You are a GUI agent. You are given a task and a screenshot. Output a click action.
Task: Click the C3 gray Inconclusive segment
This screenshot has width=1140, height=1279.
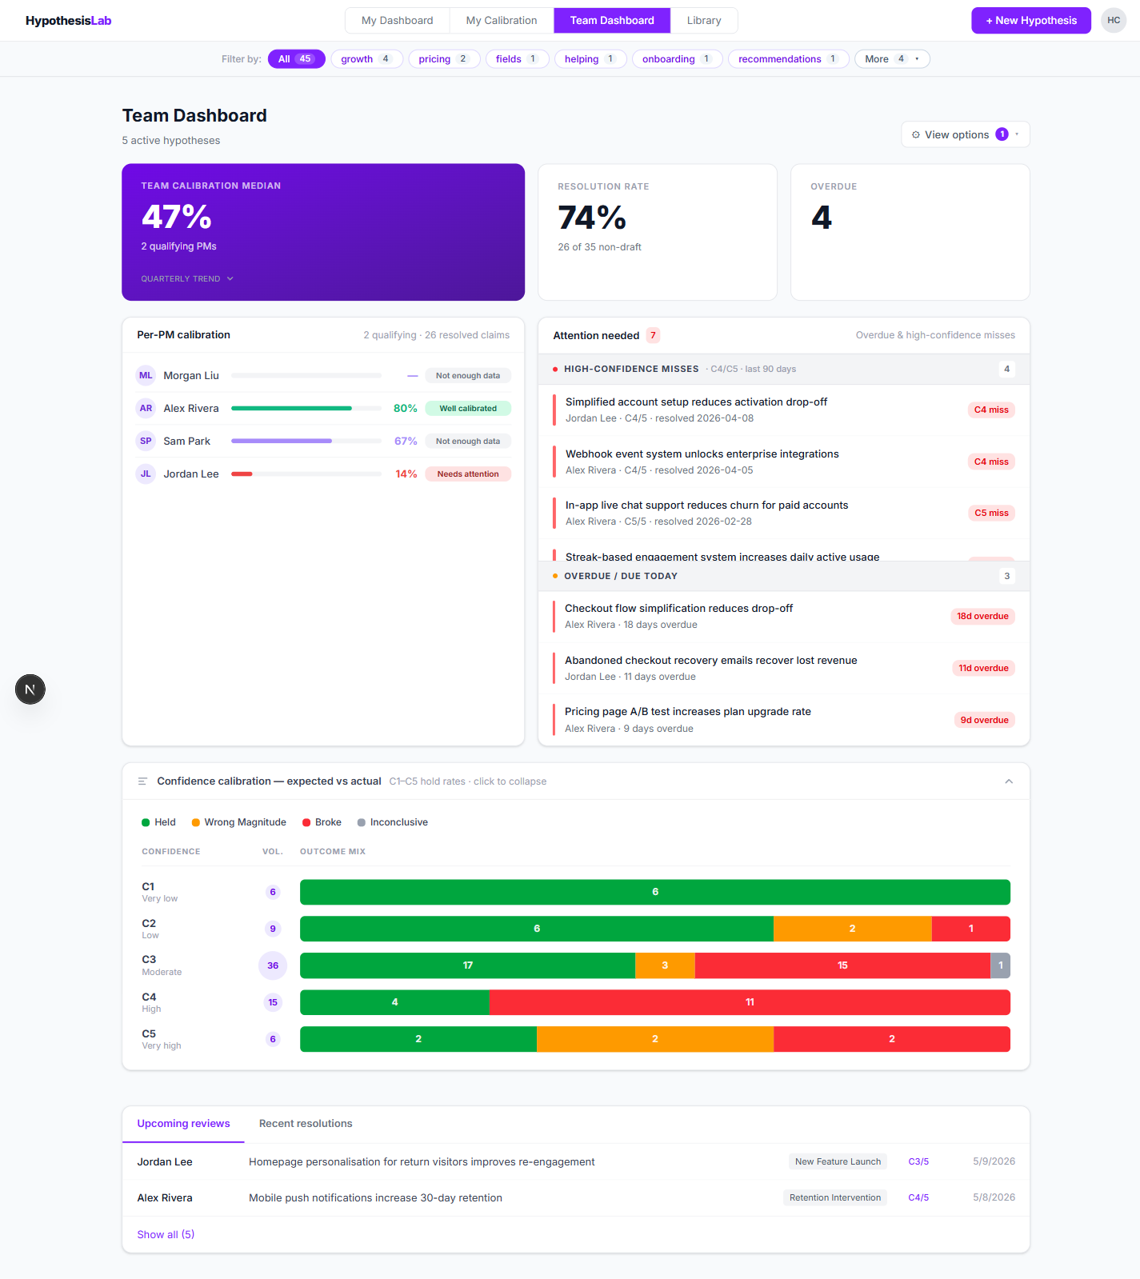(x=1000, y=965)
